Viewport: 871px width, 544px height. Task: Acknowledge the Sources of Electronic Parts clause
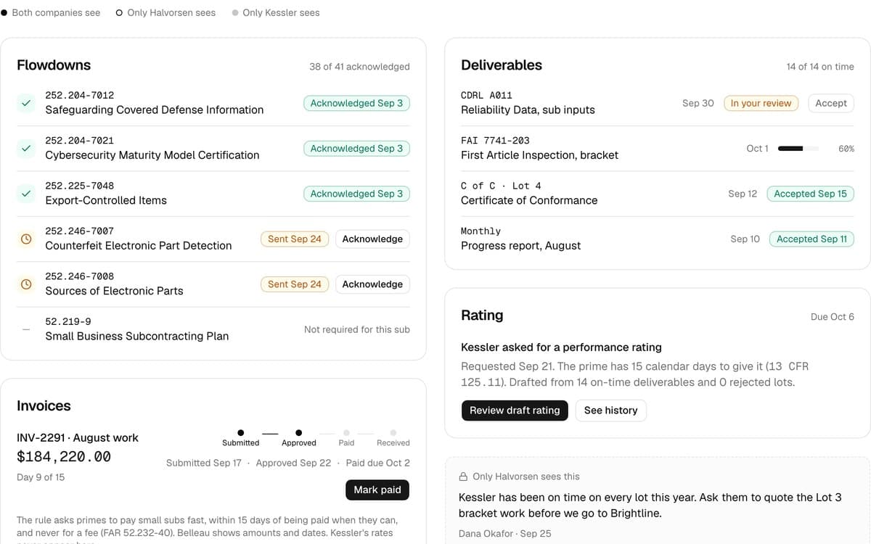click(372, 284)
